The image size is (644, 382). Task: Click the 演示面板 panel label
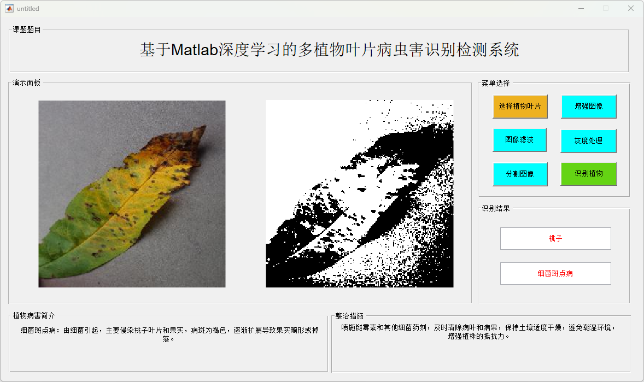(x=26, y=83)
